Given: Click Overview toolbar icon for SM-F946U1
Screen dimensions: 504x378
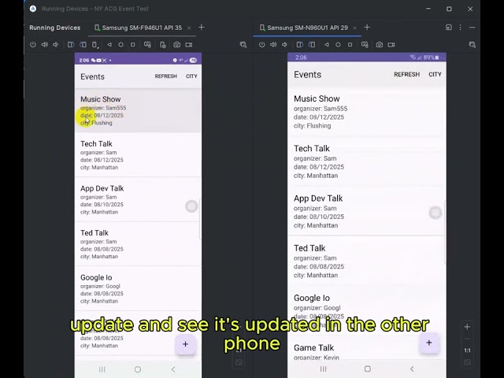Looking at the screenshot, I should [133, 45].
